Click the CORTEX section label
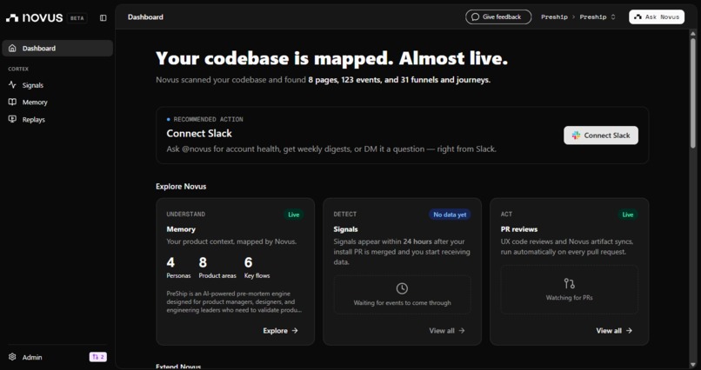This screenshot has width=701, height=370. tap(18, 69)
